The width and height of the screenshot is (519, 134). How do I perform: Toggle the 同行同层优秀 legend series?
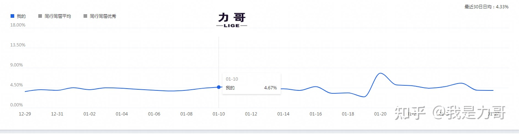click(100, 16)
